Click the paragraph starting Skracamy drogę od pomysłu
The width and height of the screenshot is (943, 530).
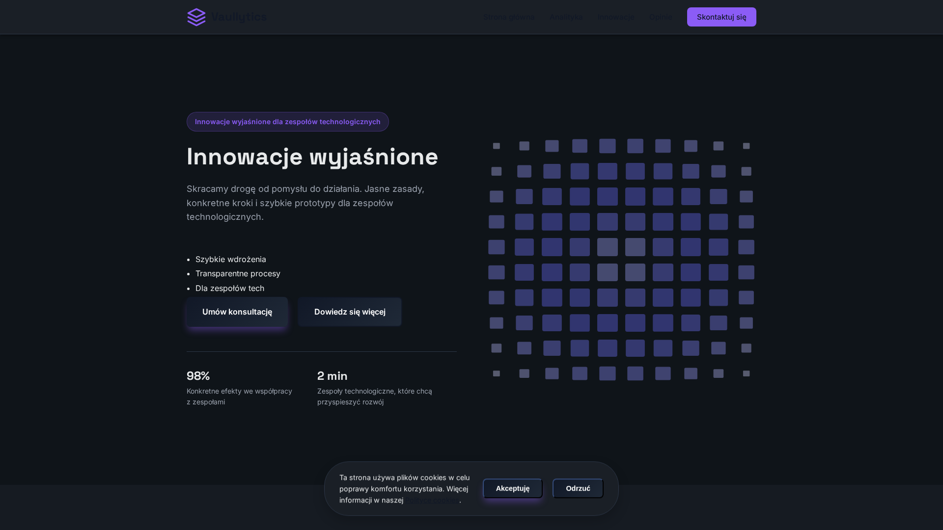click(305, 203)
